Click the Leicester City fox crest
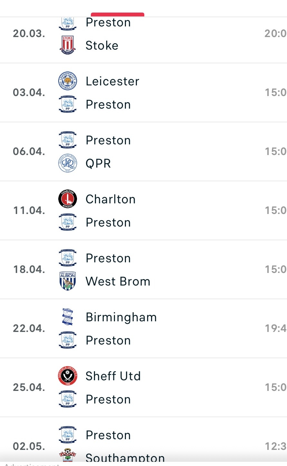The width and height of the screenshot is (287, 466). tap(68, 81)
